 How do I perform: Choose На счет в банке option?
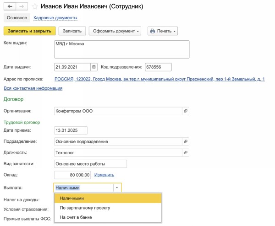coord(76,217)
